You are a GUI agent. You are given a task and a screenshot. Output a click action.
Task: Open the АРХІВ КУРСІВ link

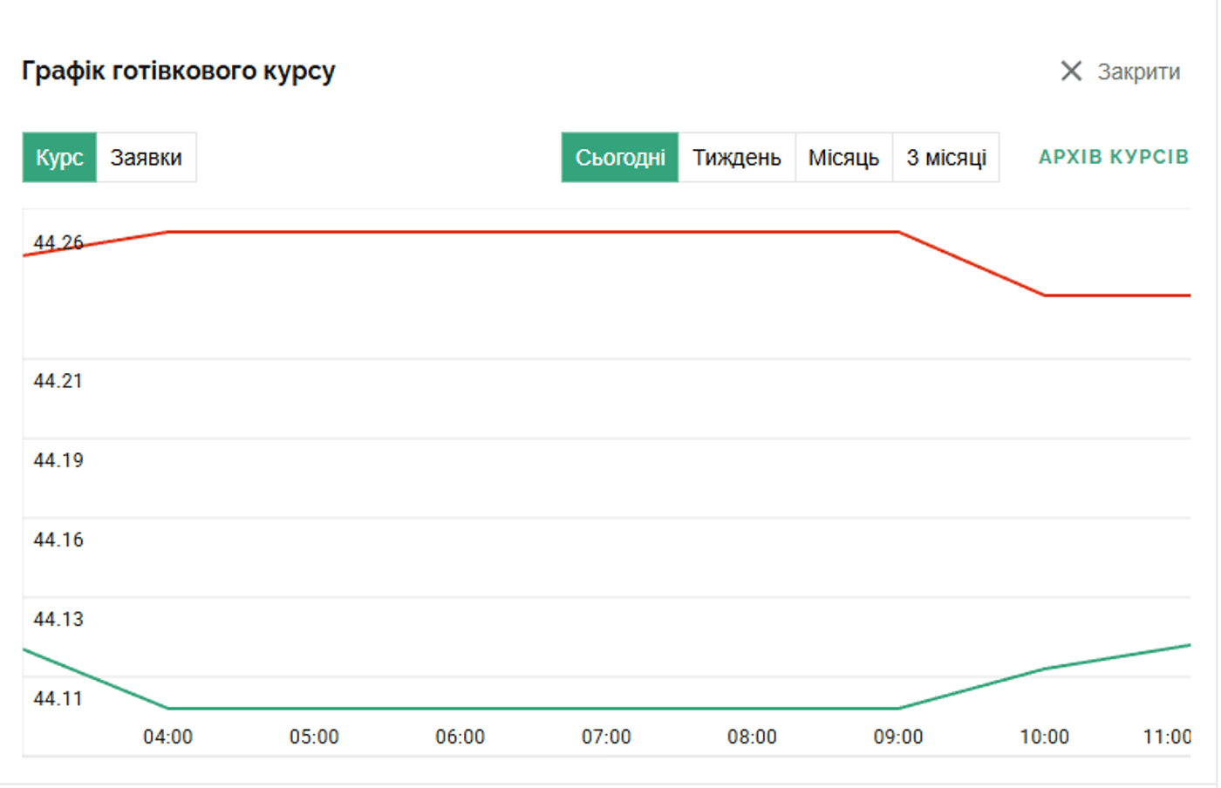pos(1114,157)
